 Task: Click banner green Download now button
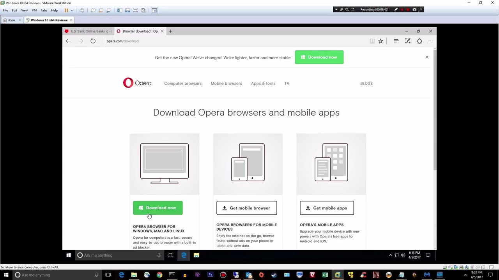pos(319,57)
